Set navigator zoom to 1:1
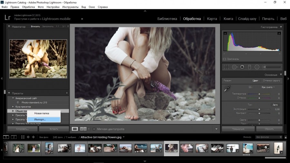Viewport: 290px width, 163px height. click(x=57, y=26)
